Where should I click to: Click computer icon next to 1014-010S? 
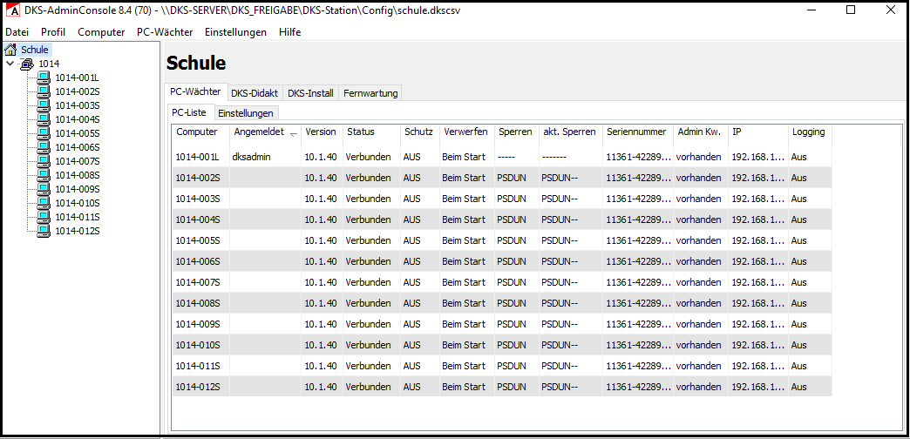pyautogui.click(x=44, y=203)
